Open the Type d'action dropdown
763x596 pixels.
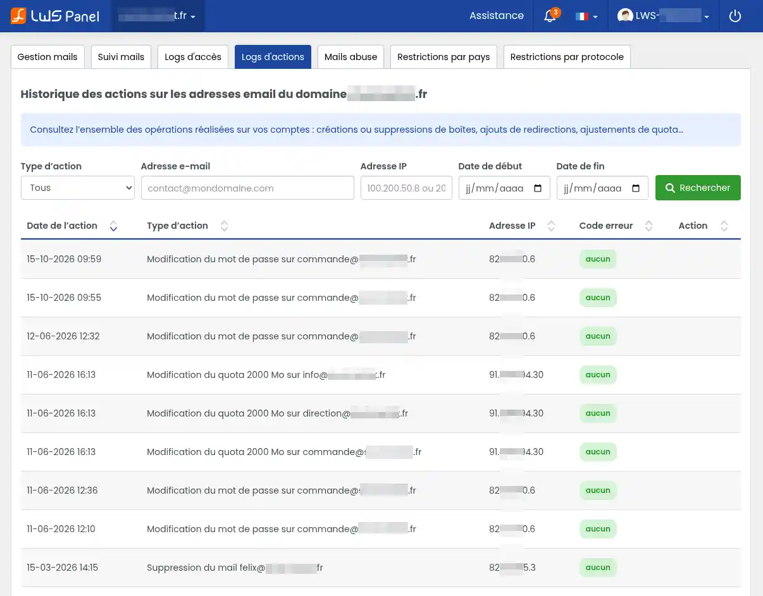coord(78,188)
